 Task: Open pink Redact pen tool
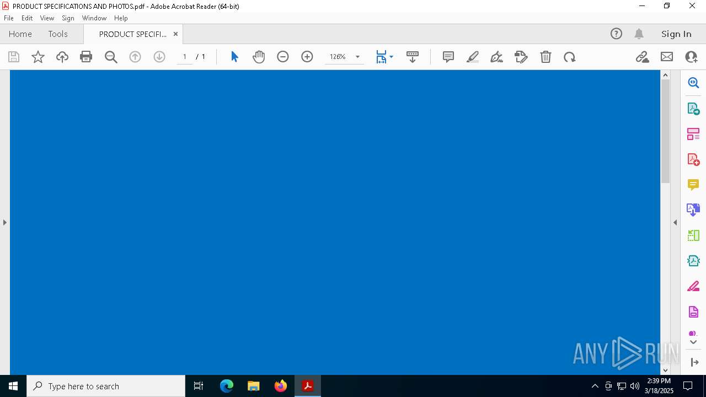coord(693,286)
